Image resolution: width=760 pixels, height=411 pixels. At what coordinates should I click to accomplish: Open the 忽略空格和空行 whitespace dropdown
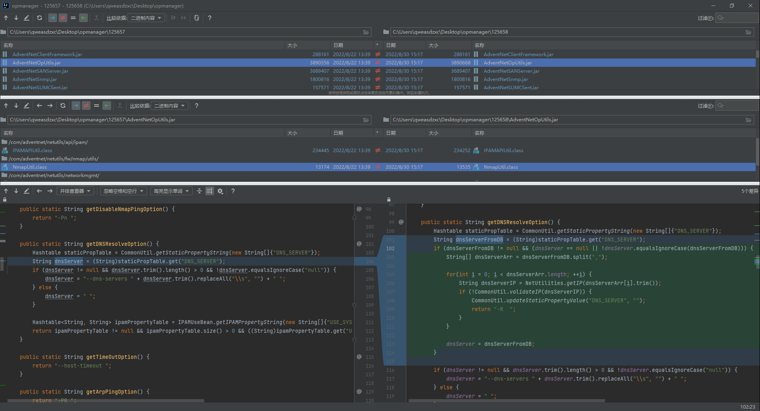coord(123,191)
